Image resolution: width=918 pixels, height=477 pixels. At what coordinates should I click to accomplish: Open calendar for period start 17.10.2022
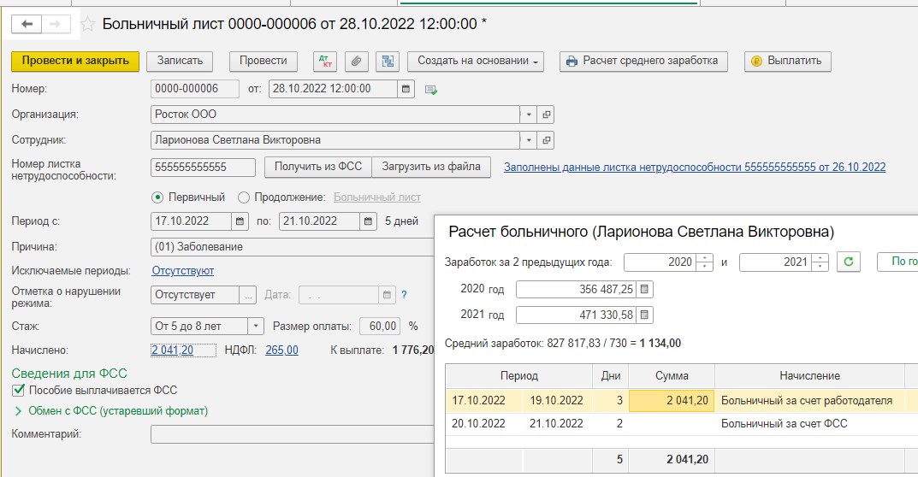tap(240, 221)
